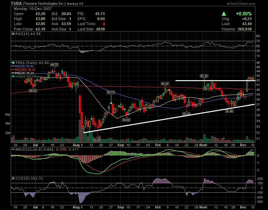The width and height of the screenshot is (268, 210).
Task: Click the Prev Close value 42.19
Action: 40,29
